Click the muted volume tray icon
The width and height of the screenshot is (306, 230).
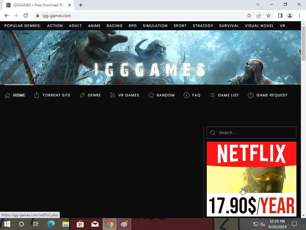(x=263, y=224)
